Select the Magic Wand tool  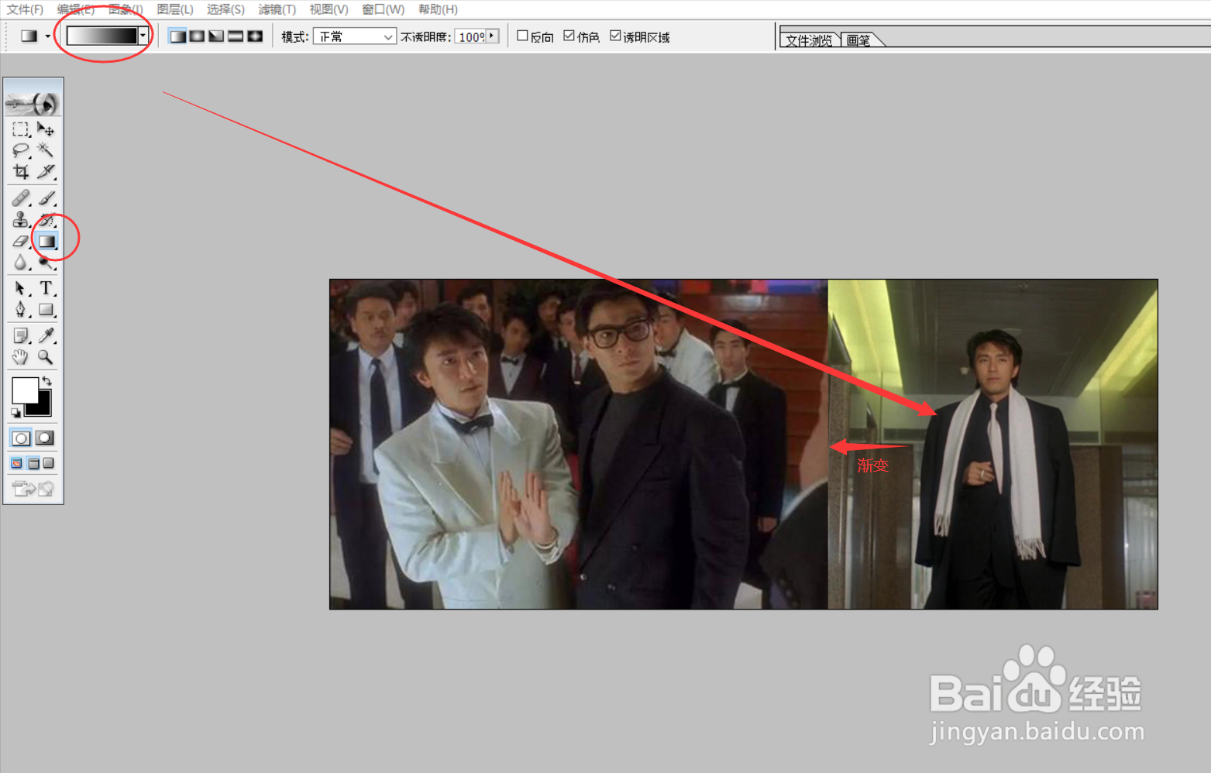(x=46, y=149)
